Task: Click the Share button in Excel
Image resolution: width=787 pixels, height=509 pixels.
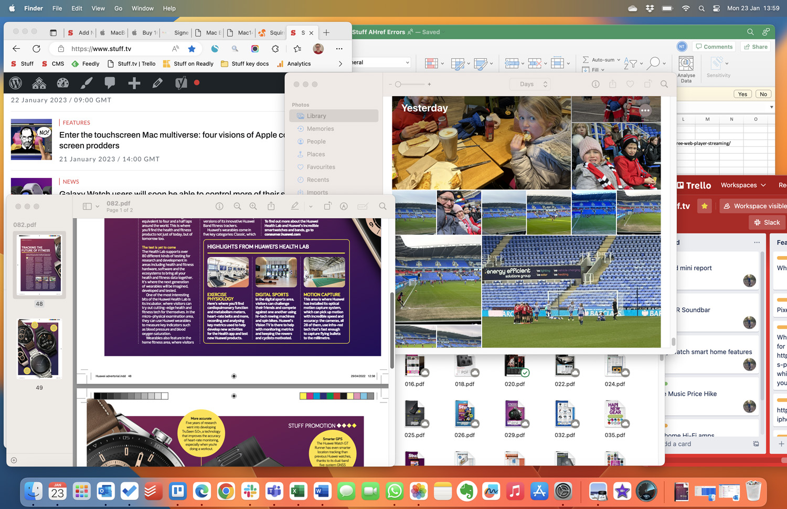Action: [756, 47]
